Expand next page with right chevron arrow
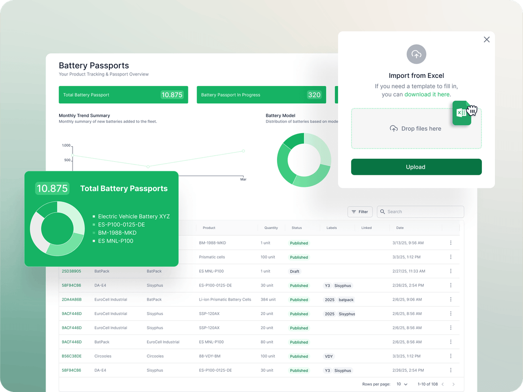This screenshot has height=392, width=523. (x=454, y=384)
